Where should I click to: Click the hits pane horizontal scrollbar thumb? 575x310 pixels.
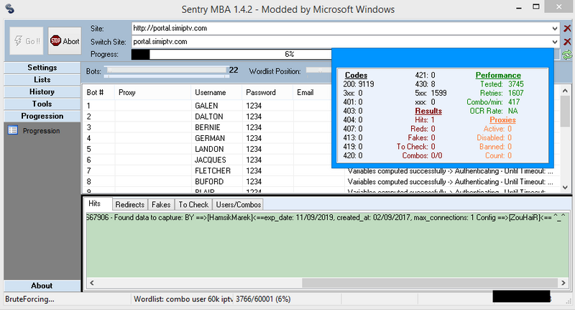(430, 283)
